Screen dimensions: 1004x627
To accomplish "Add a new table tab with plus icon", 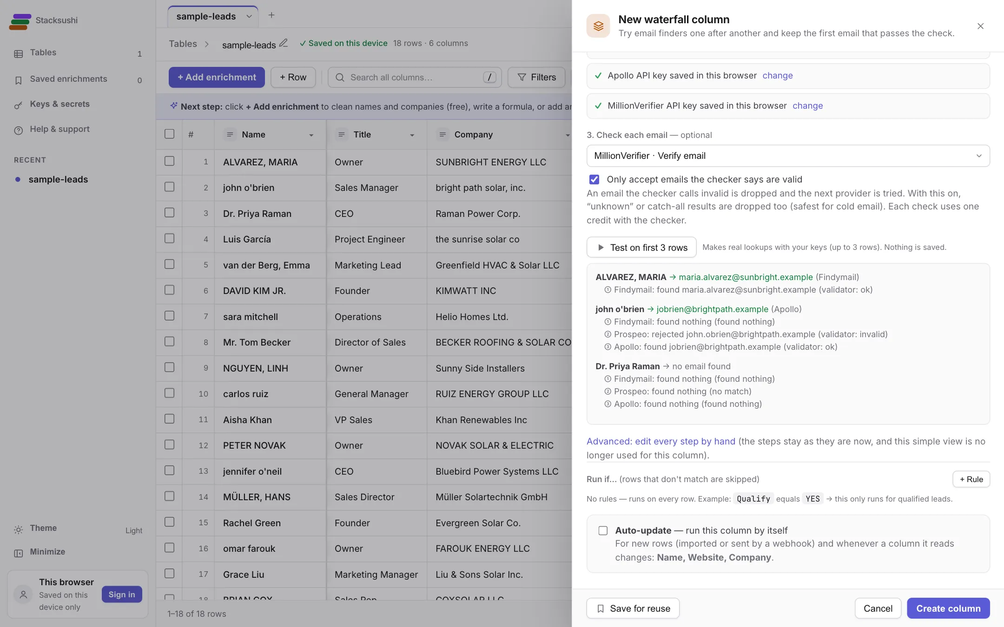I will [x=271, y=15].
